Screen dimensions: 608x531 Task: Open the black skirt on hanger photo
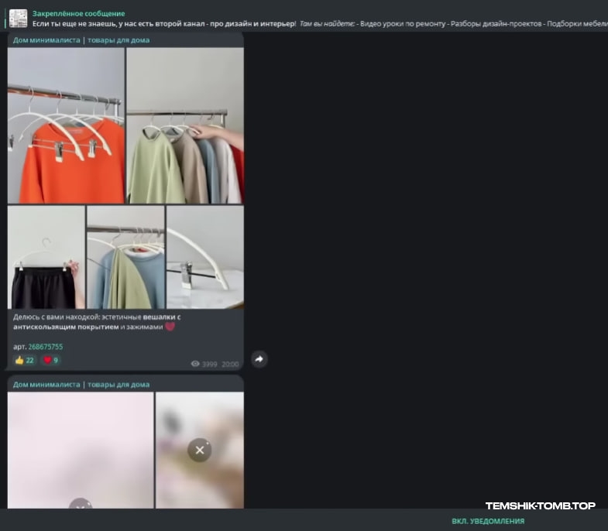click(46, 257)
